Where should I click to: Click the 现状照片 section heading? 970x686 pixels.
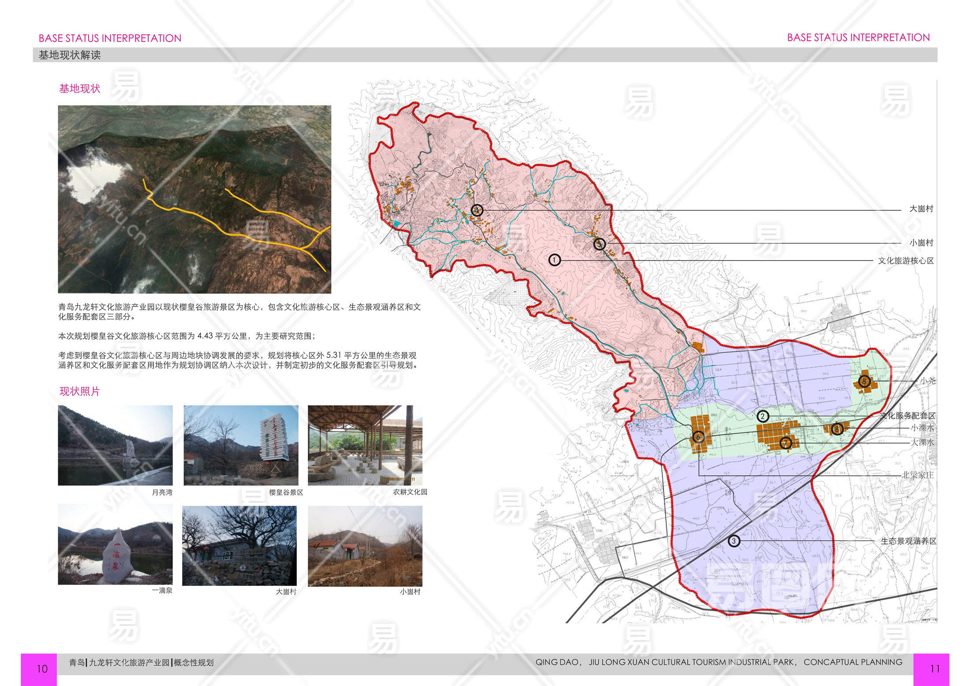[80, 391]
